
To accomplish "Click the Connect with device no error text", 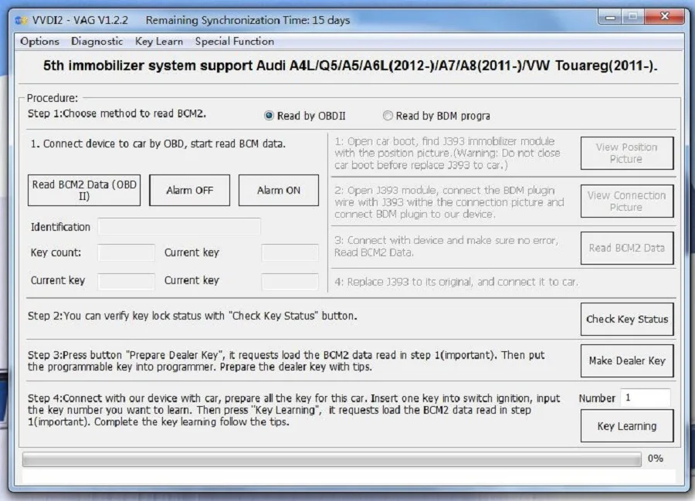I will [x=446, y=246].
